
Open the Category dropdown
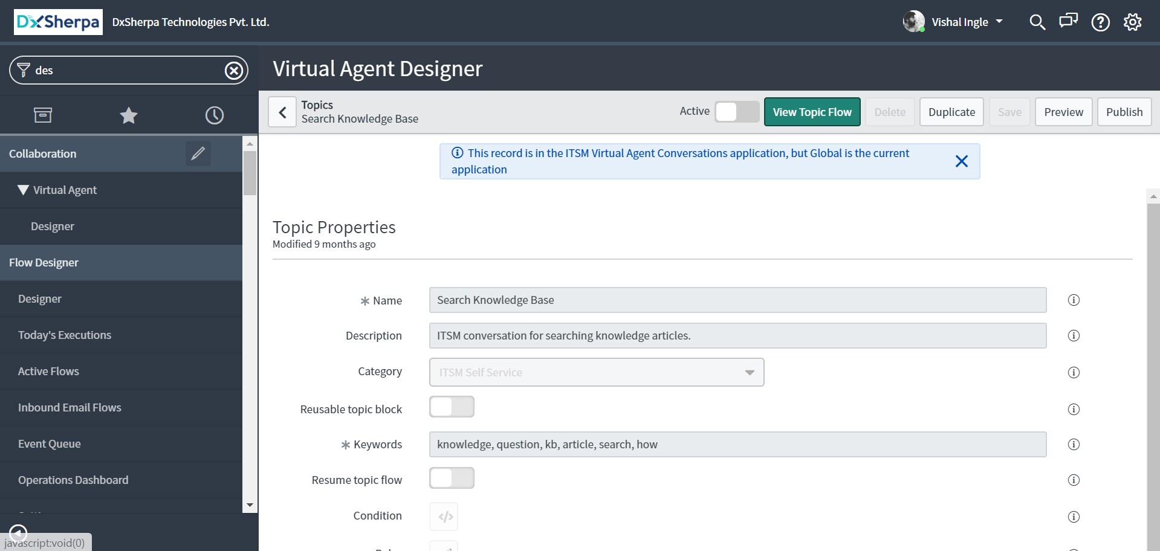(596, 372)
